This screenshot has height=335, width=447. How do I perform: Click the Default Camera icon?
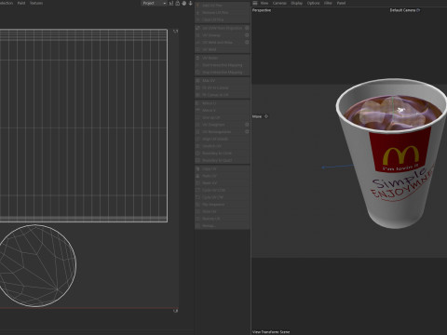[418, 10]
